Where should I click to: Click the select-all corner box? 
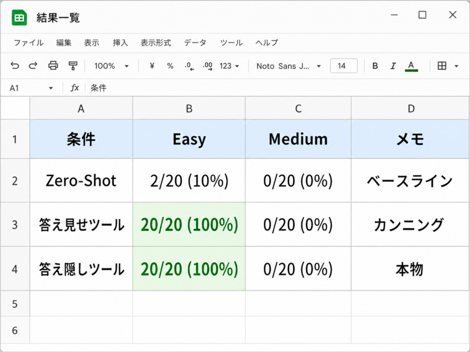click(15, 108)
